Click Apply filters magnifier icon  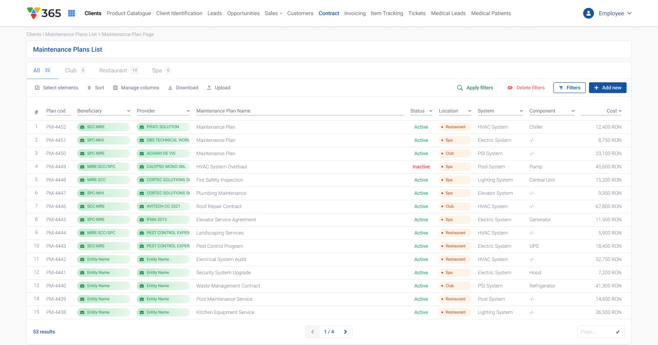(x=460, y=88)
